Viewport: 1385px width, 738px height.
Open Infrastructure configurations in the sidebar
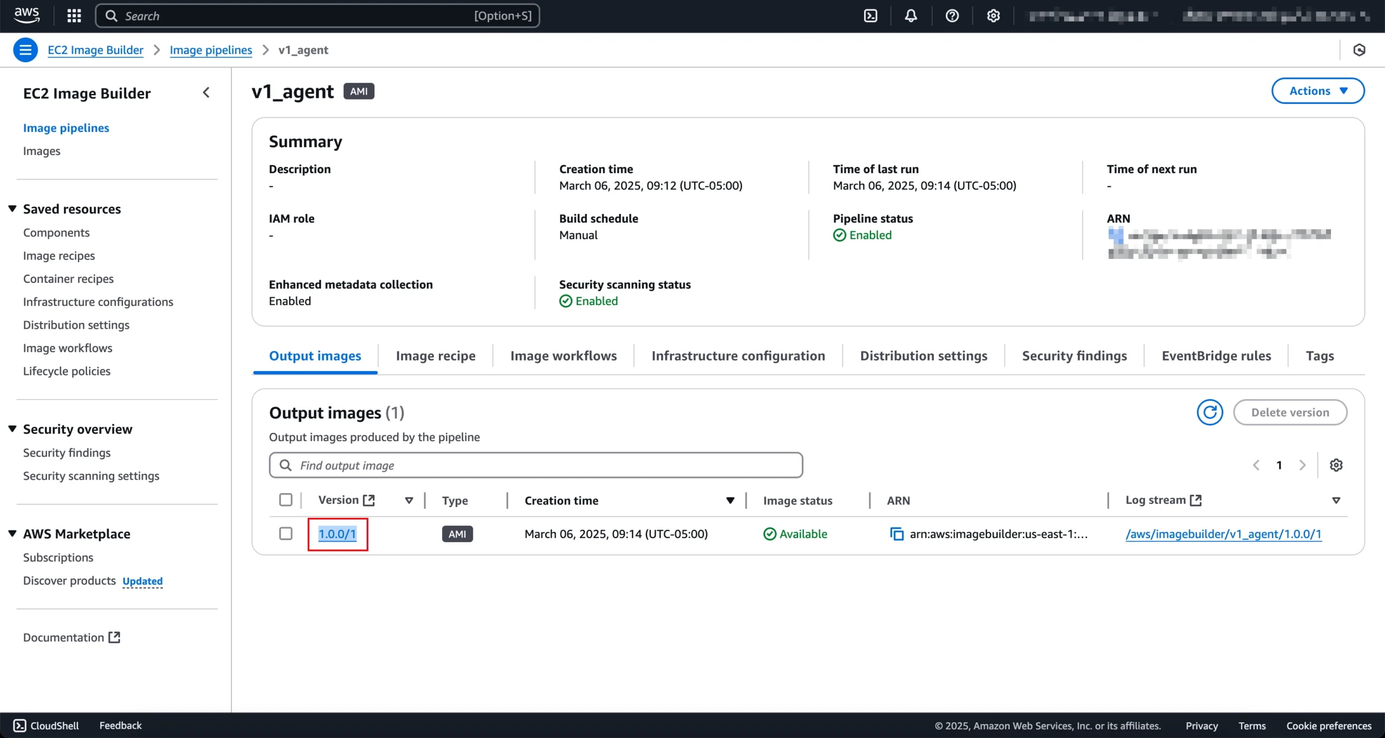coord(98,302)
